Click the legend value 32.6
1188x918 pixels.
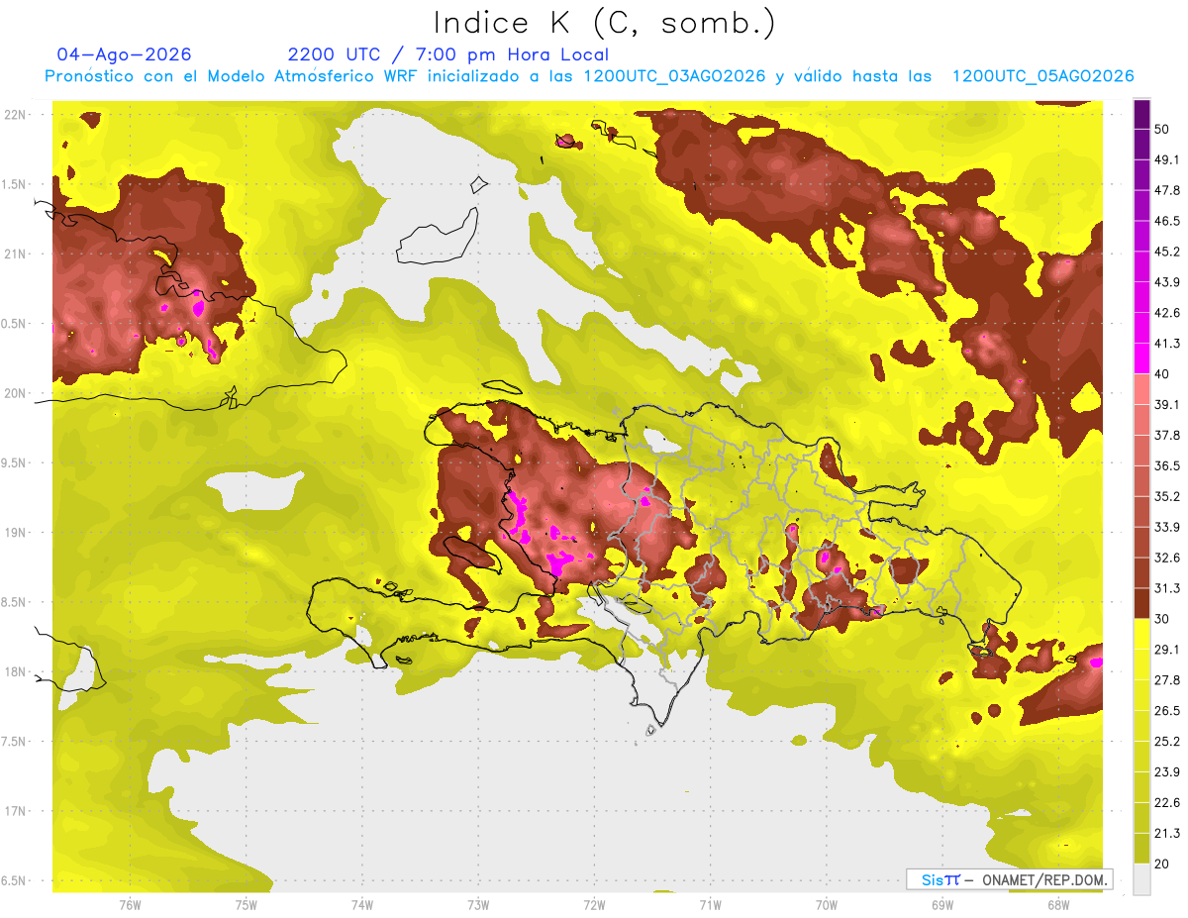(x=1167, y=559)
